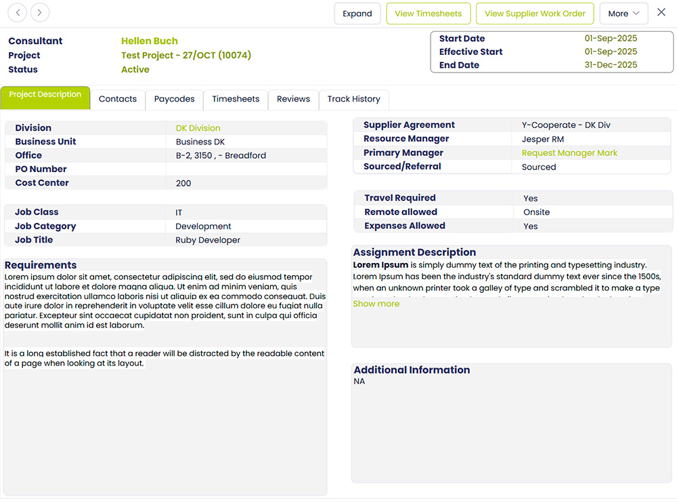Select the Timesheets tab
This screenshot has width=677, height=503.
click(236, 99)
